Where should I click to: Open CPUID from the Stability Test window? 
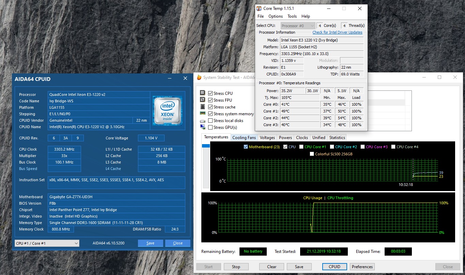(x=335, y=267)
